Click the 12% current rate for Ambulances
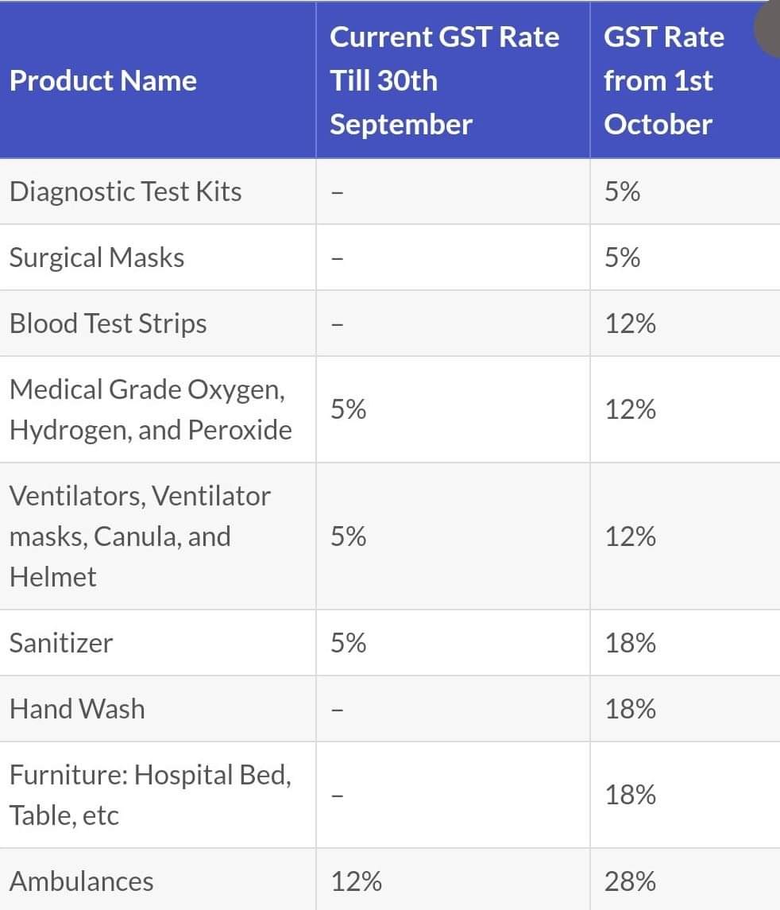Viewport: 780px width, 910px height. [x=356, y=881]
